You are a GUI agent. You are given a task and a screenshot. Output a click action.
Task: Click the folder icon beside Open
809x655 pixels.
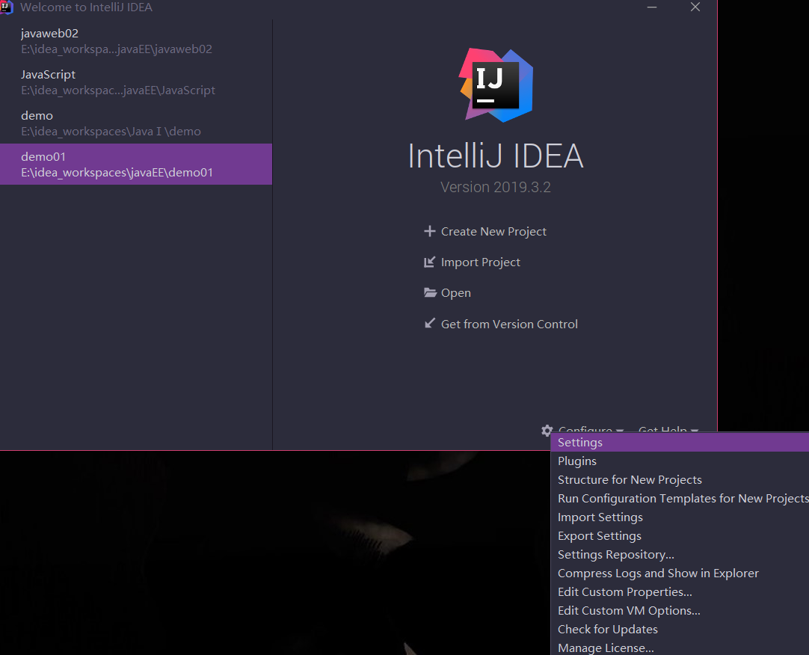(x=430, y=292)
